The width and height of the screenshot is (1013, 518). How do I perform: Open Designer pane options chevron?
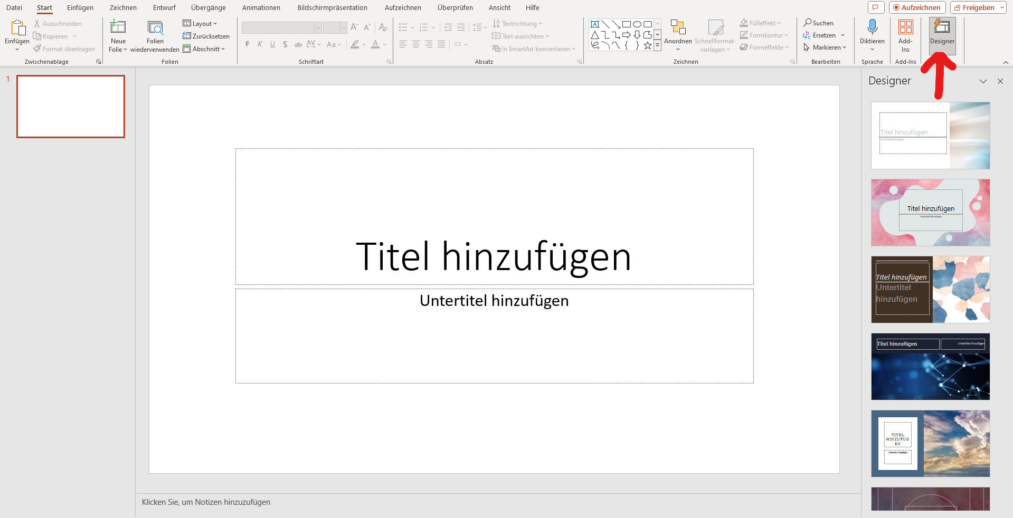coord(983,81)
